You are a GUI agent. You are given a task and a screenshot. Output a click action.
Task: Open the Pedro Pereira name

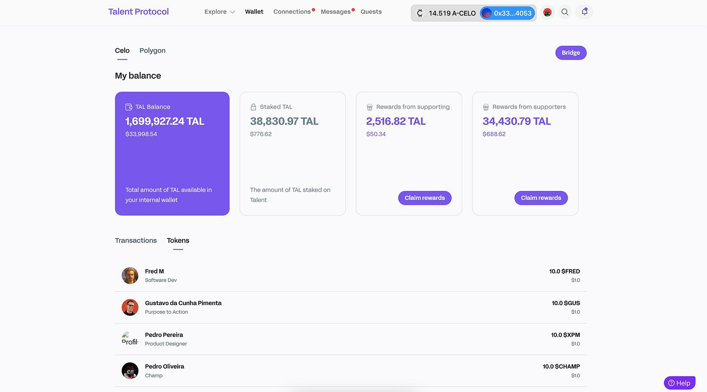tap(164, 335)
